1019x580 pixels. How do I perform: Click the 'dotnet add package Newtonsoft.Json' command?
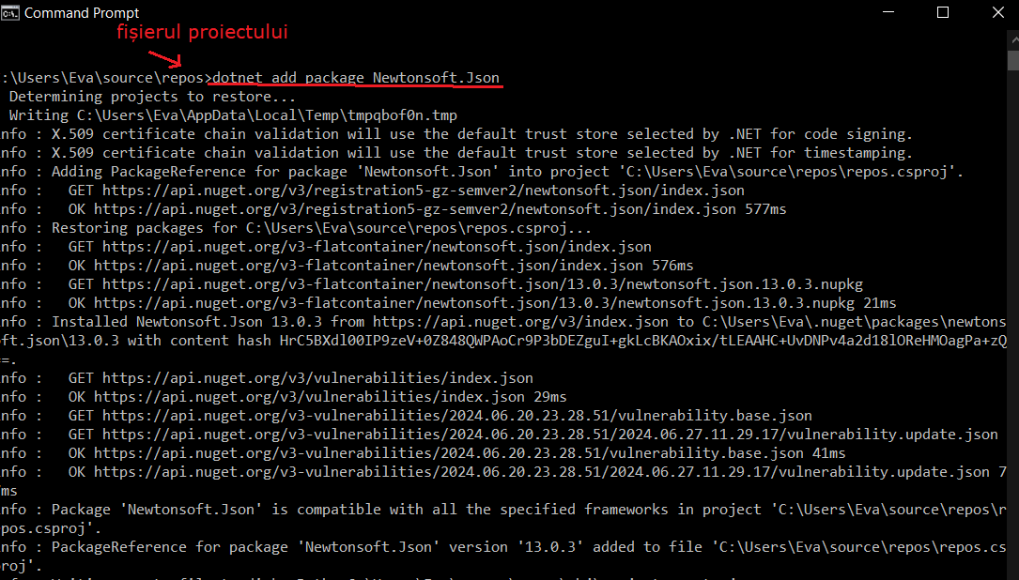(x=356, y=78)
